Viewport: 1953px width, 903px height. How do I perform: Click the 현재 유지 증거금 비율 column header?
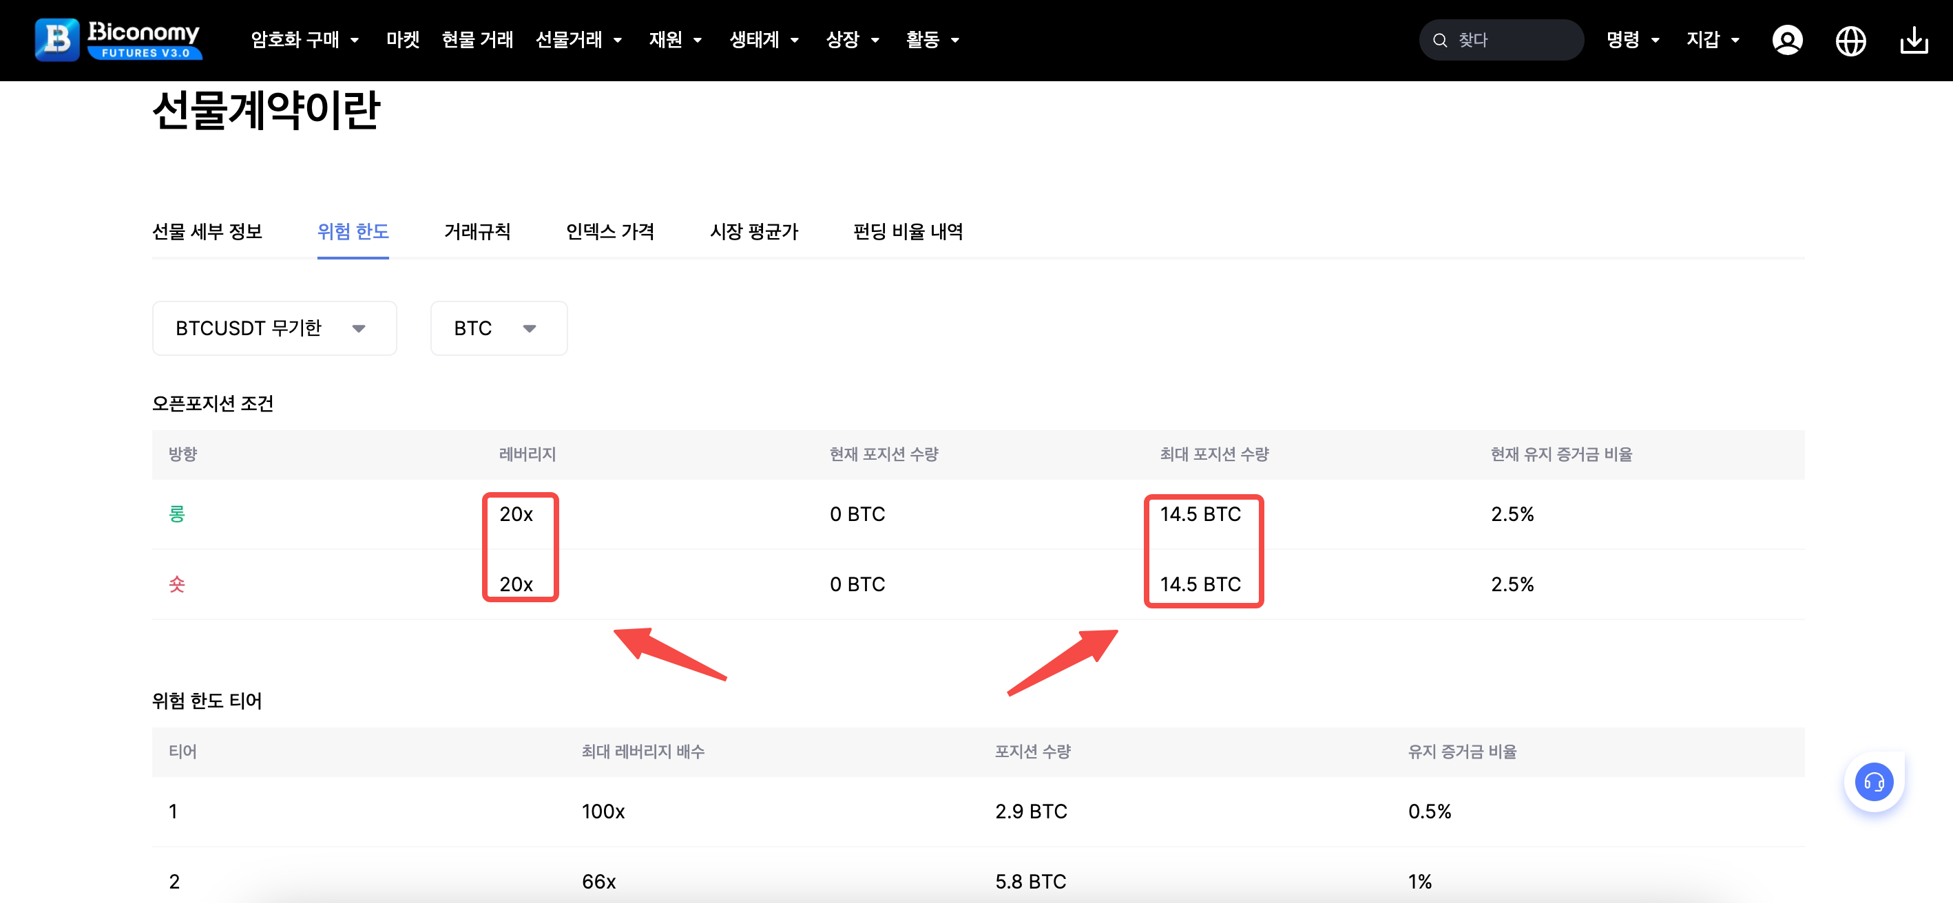pyautogui.click(x=1562, y=454)
